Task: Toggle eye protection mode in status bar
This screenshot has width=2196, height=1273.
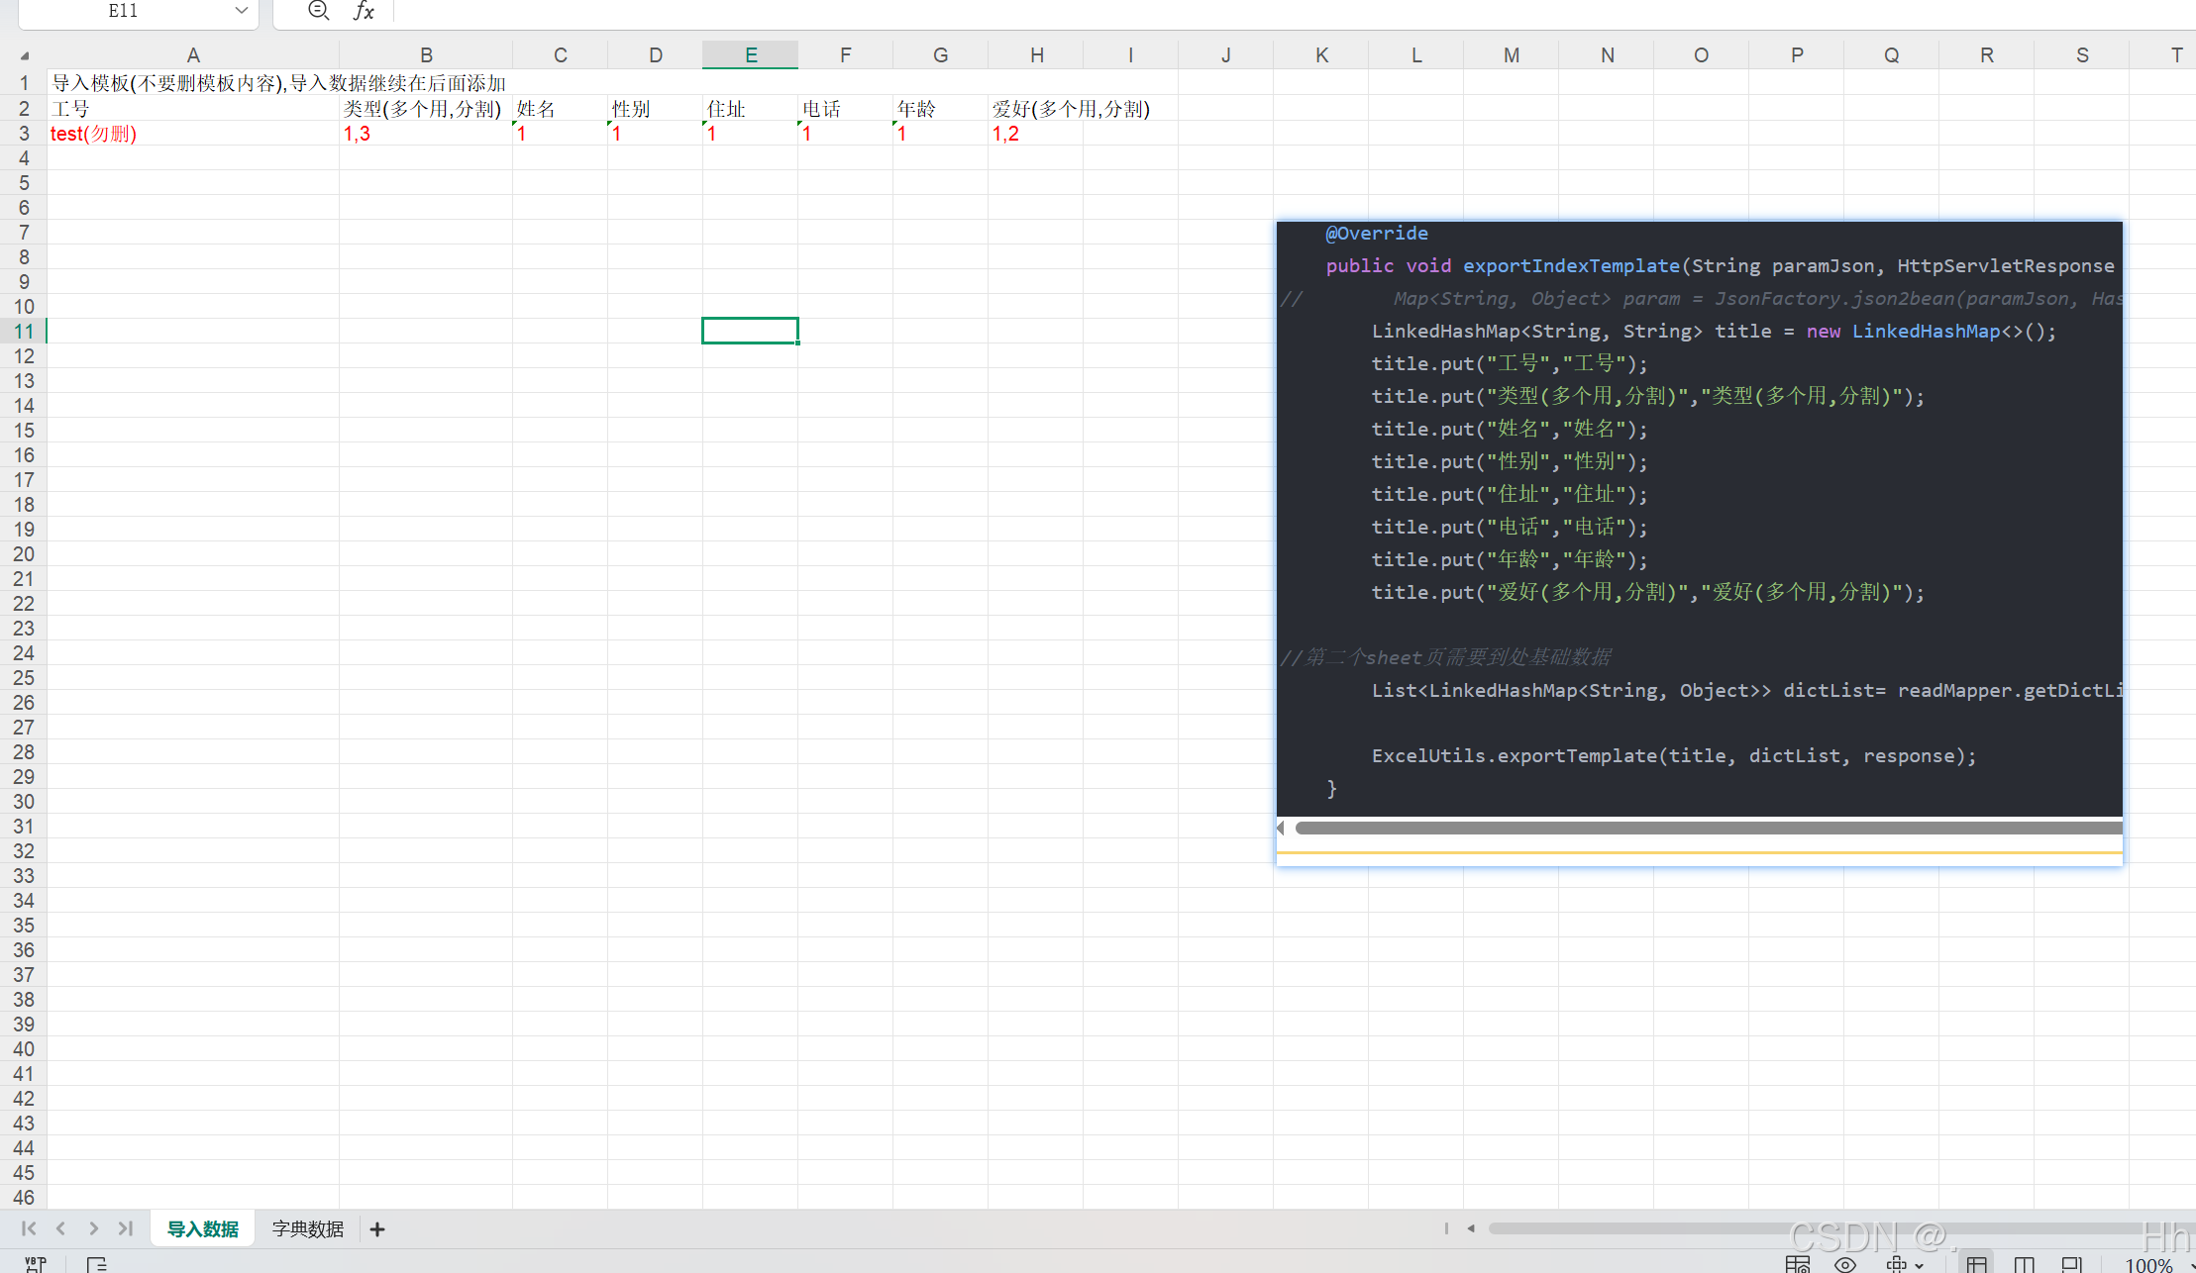Action: (1844, 1264)
